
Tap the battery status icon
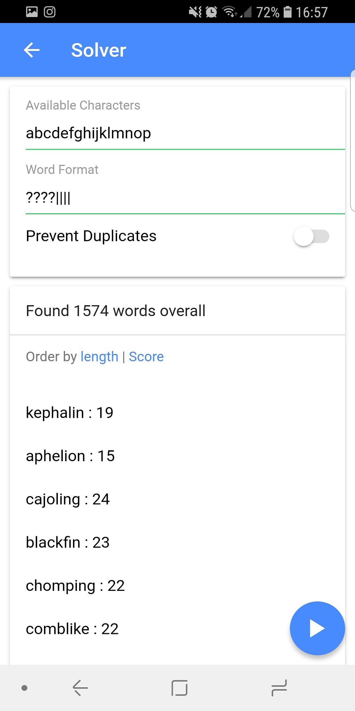coord(288,12)
